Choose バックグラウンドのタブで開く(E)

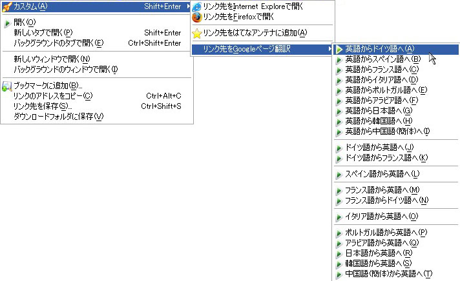pyautogui.click(x=96, y=43)
